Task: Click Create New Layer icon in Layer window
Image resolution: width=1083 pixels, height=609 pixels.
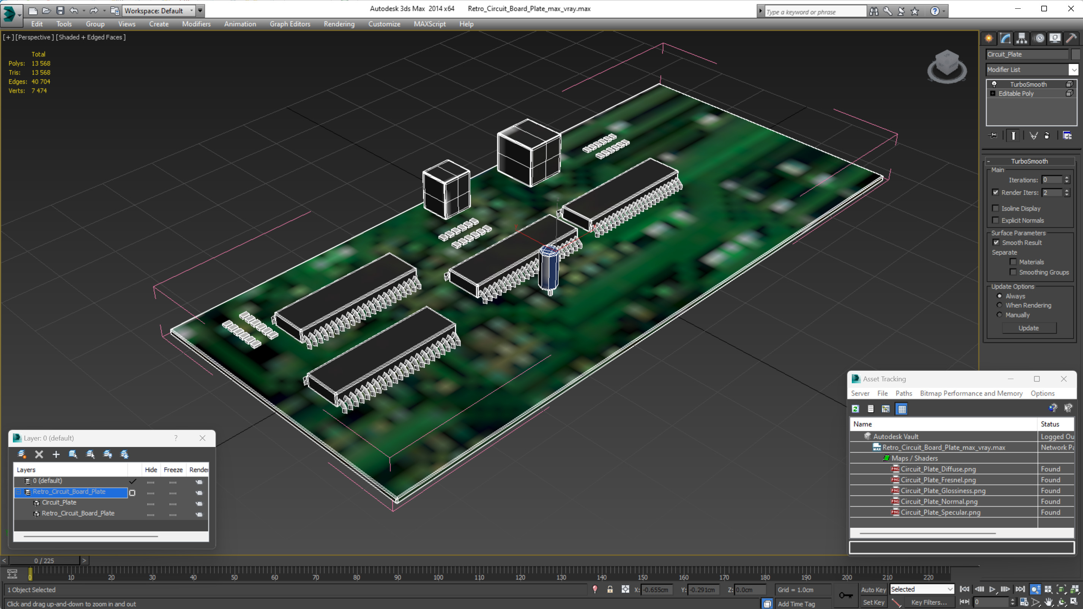Action: (22, 454)
